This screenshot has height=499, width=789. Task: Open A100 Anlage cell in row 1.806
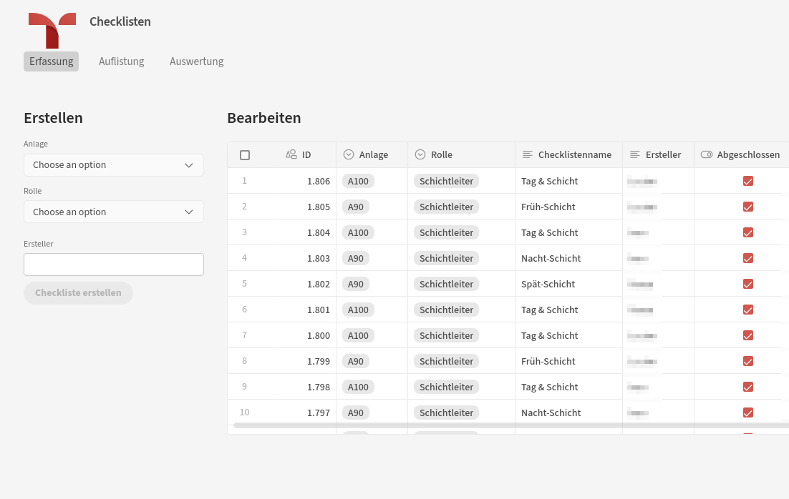[372, 181]
